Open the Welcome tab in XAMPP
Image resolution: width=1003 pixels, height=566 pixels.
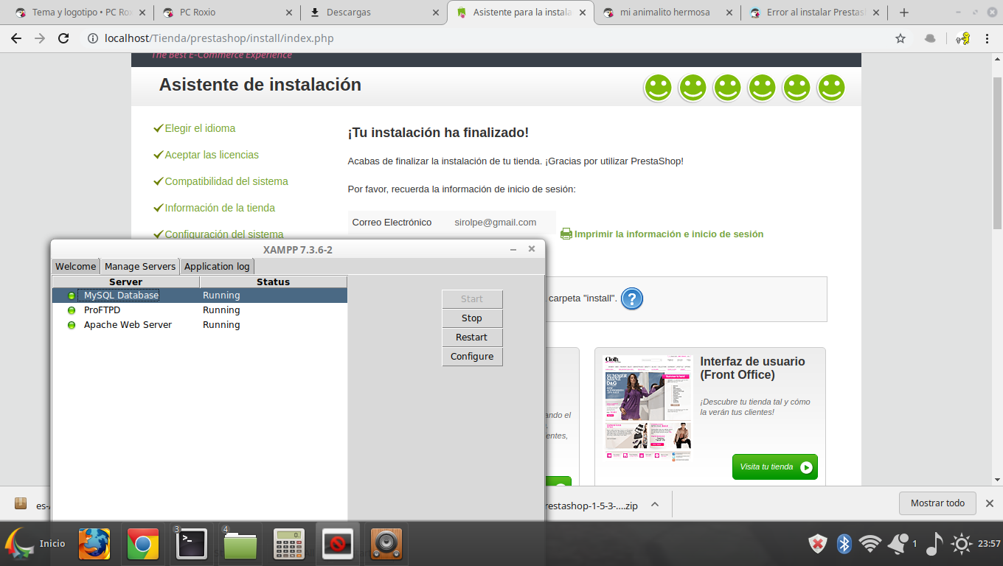coord(76,266)
